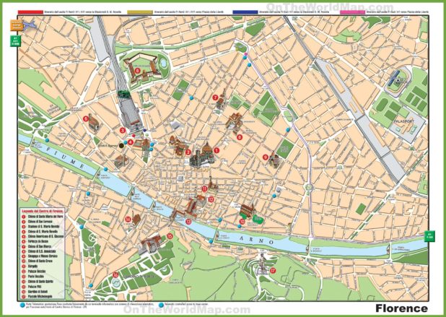The width and height of the screenshot is (446, 317).
Task: Click legend entry 'Bargello'
Action: pyautogui.click(x=32, y=266)
